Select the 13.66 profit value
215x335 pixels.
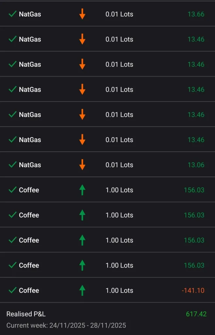(196, 14)
